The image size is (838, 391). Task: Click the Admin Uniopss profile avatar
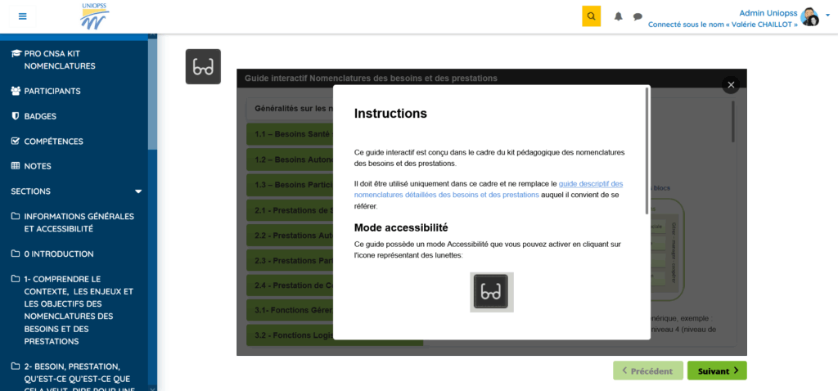pos(809,17)
